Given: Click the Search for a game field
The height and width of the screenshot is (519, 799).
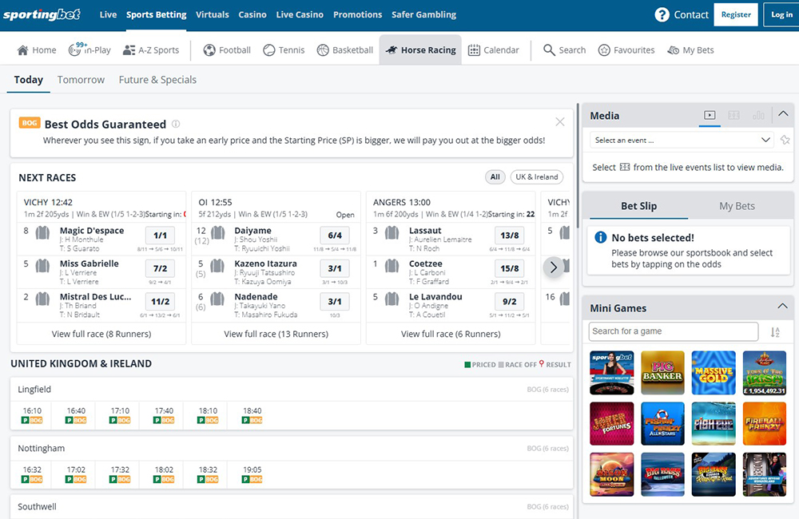Looking at the screenshot, I should [x=673, y=331].
